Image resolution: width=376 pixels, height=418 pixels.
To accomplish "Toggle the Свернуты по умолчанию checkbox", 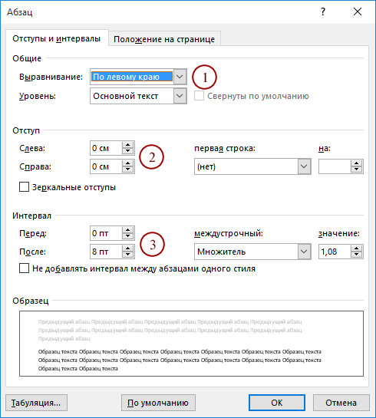I will (199, 96).
